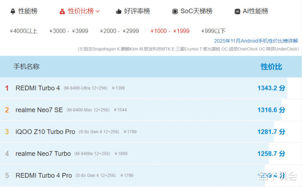Screen dimensions: 302x187
Task: Open the iQOO Z10 Turbo Pro entry
Action: (x=45, y=132)
